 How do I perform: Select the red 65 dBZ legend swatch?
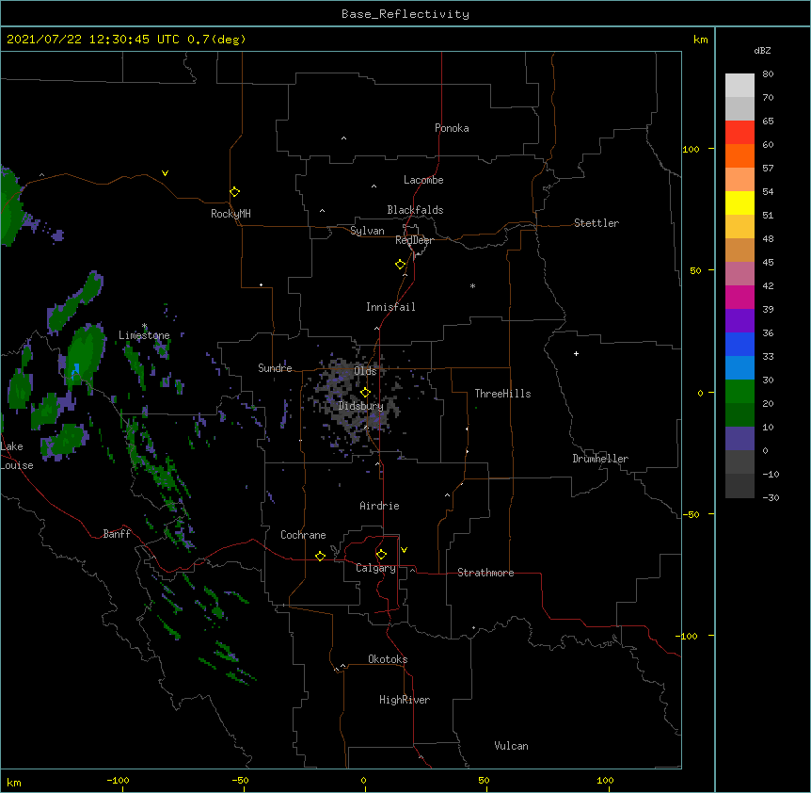(739, 133)
